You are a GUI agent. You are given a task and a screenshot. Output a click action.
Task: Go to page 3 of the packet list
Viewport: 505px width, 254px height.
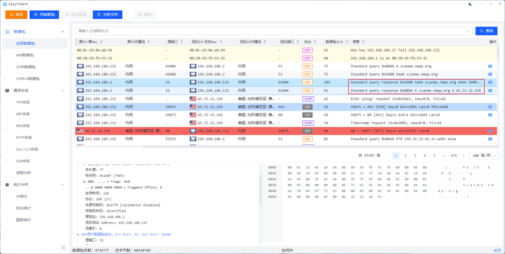click(415, 155)
